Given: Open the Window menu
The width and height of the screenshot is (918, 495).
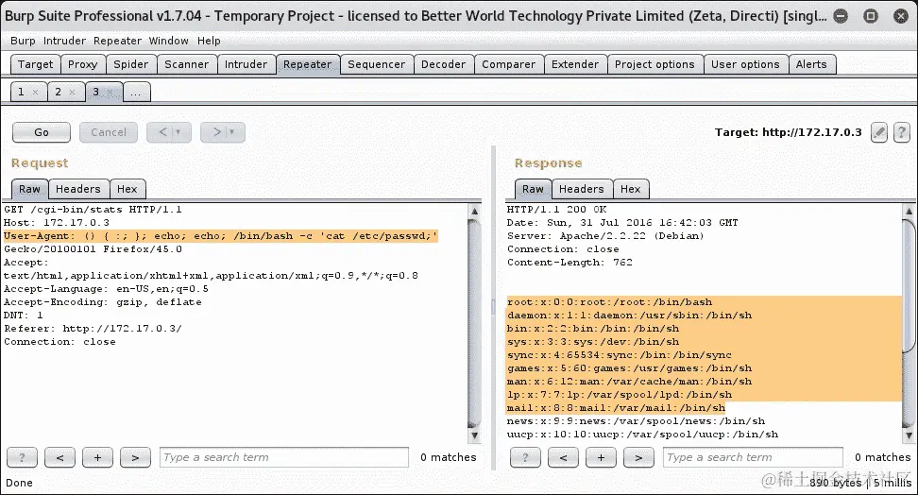Looking at the screenshot, I should [169, 41].
